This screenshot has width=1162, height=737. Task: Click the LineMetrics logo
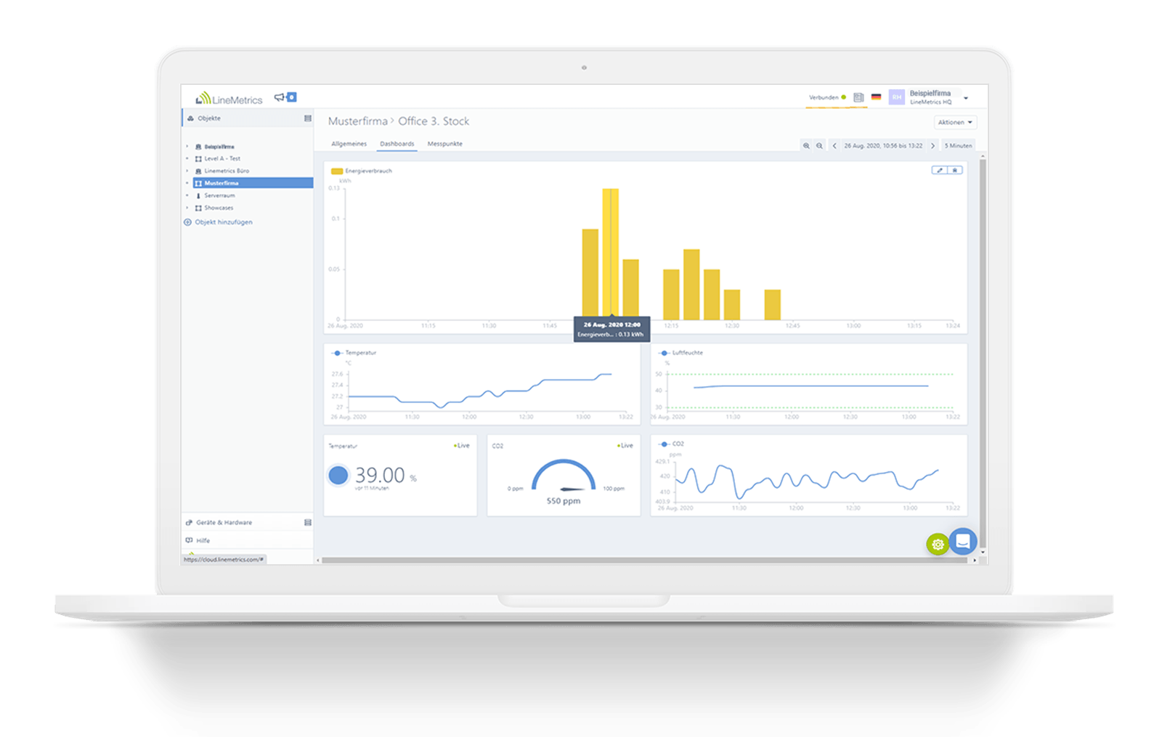[227, 98]
